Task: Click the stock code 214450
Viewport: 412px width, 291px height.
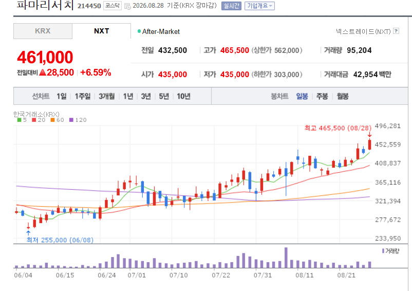Action: click(x=89, y=6)
